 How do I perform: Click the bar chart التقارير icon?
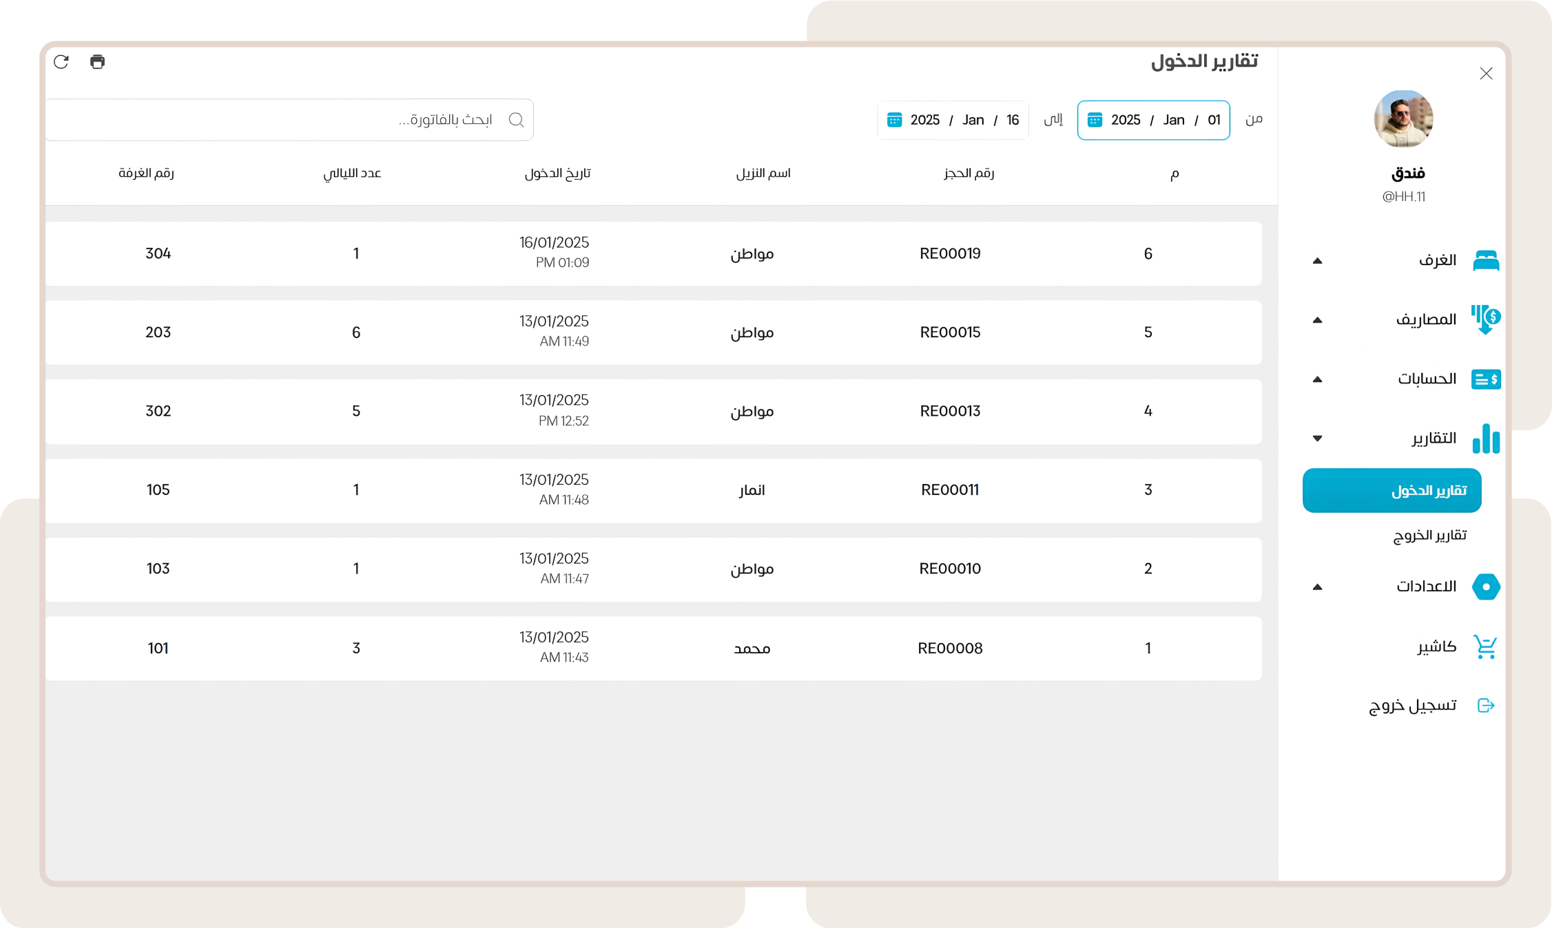[x=1485, y=439]
